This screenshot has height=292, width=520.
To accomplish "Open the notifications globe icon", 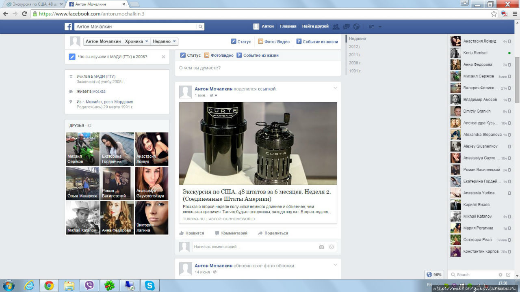I will coord(357,27).
